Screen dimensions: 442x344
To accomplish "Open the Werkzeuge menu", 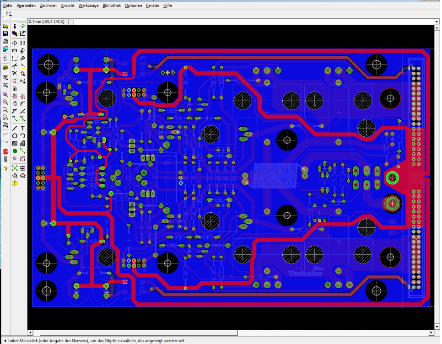I will pos(88,5).
